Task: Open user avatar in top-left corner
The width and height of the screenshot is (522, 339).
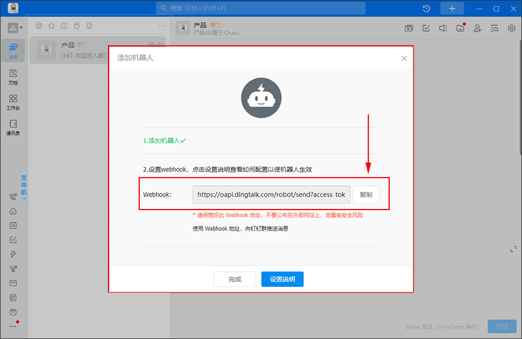Action: [x=13, y=8]
